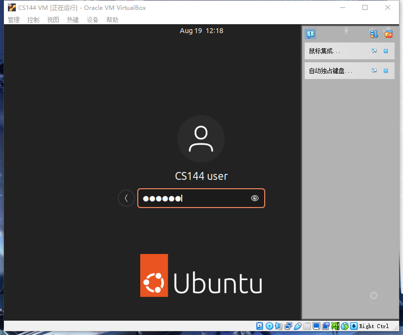Image resolution: width=403 pixels, height=335 pixels.
Task: Open the 热键 menu
Action: pos(73,20)
